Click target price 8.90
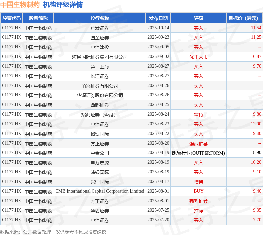This screenshot has width=263, height=235. click(257, 152)
